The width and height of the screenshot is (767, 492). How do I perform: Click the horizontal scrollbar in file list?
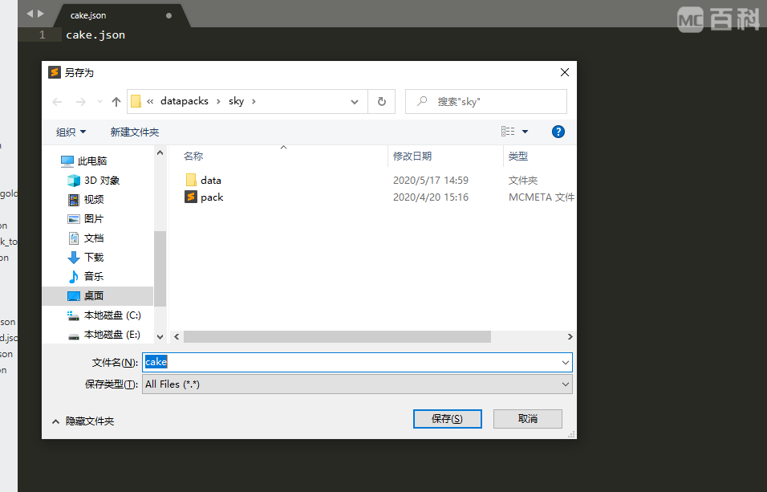[337, 337]
